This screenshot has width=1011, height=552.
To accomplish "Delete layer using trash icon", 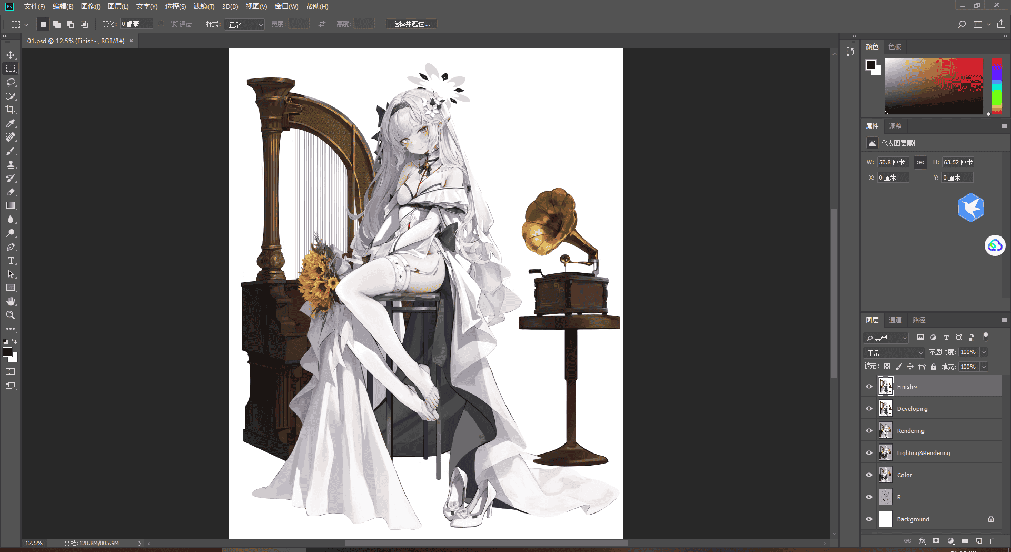I will pyautogui.click(x=993, y=541).
